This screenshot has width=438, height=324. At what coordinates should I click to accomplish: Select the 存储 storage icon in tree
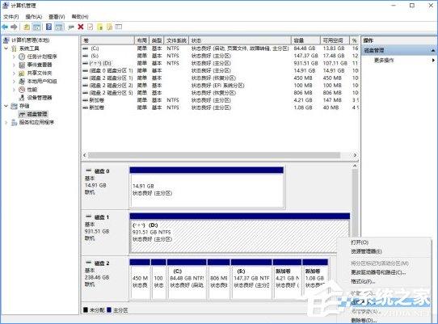tap(14, 106)
